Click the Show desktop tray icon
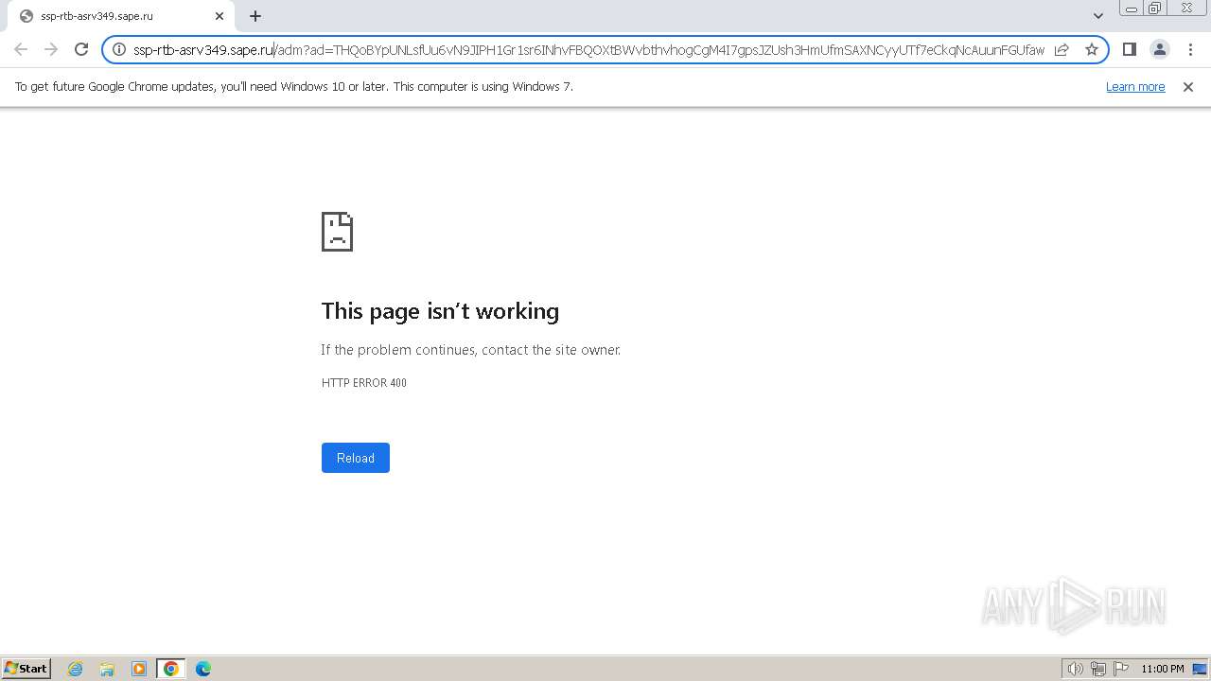This screenshot has width=1211, height=681. click(1200, 669)
